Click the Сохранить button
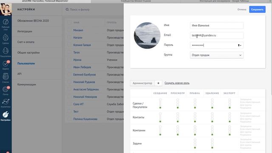272x153 pixels. click(x=257, y=9)
